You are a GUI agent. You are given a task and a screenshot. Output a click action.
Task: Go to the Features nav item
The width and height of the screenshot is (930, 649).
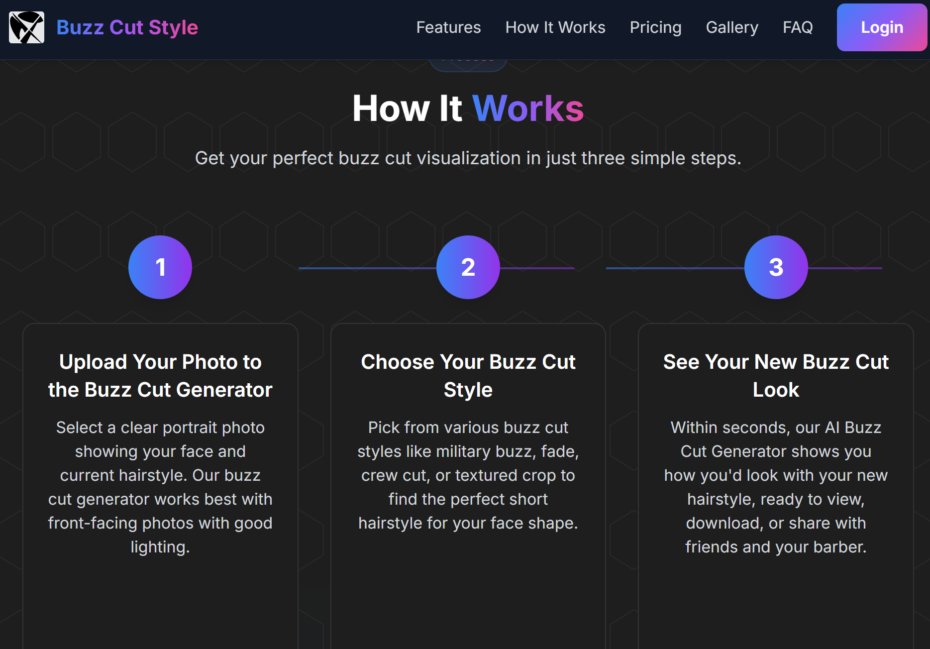coord(448,27)
